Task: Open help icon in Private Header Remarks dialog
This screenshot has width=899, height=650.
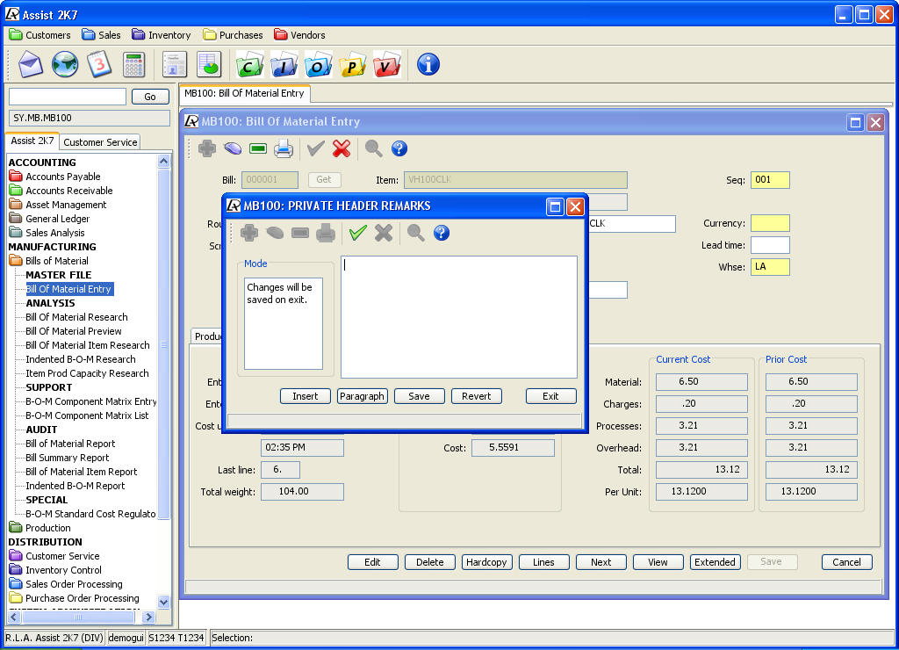Action: 442,233
